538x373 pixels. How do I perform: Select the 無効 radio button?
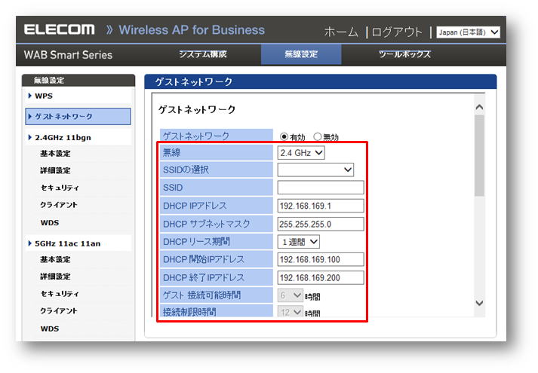click(x=318, y=136)
